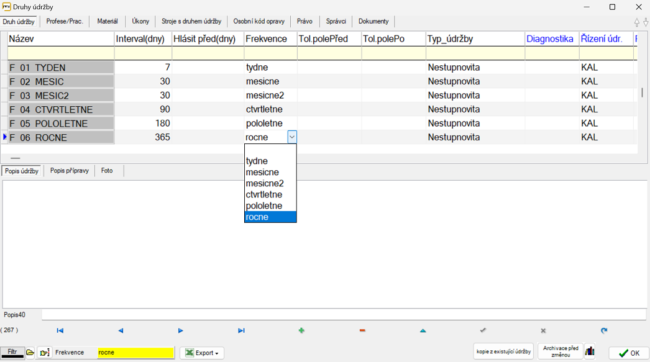Viewport: 650px width, 362px height.
Task: Click the Tol.polePo column header
Action: [394, 39]
